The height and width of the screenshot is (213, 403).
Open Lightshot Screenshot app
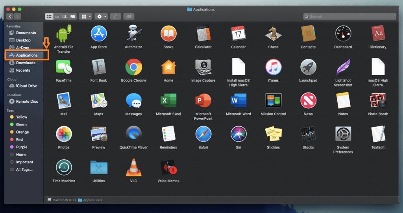tap(343, 67)
